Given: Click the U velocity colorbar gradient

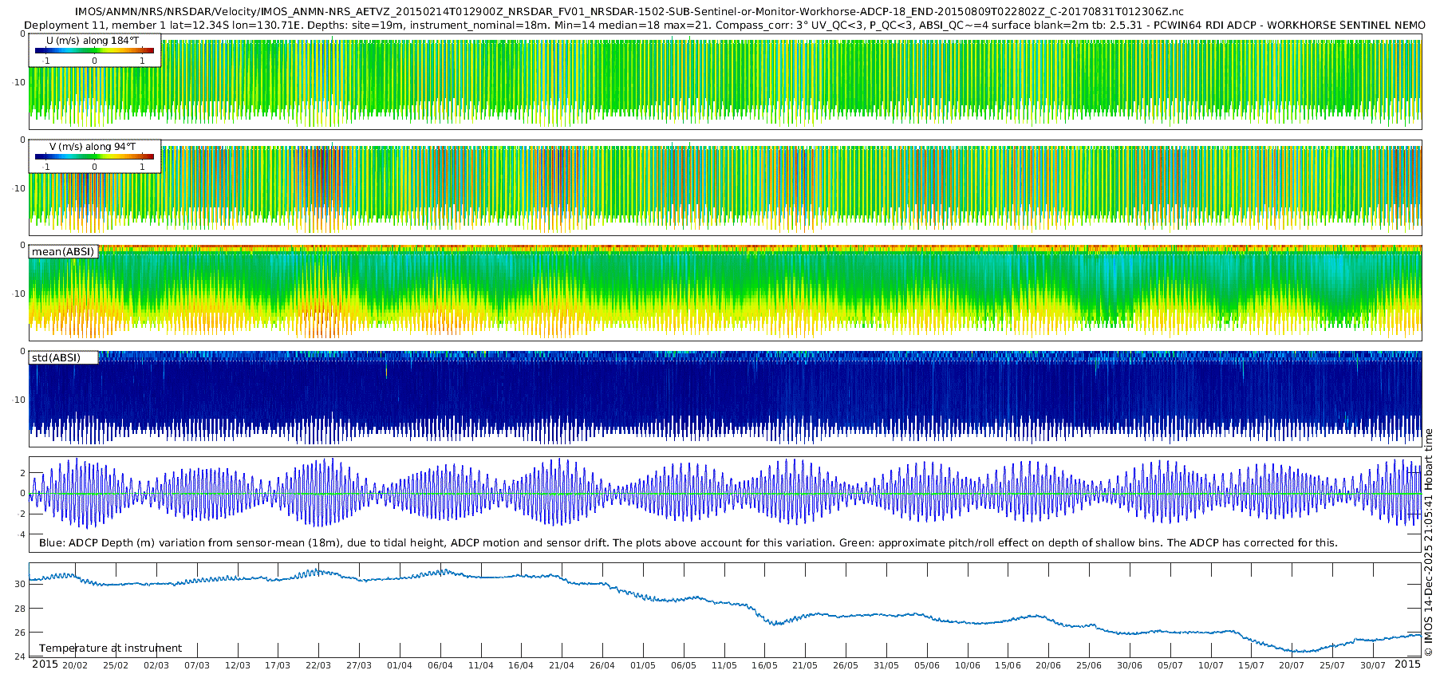Looking at the screenshot, I should (94, 51).
